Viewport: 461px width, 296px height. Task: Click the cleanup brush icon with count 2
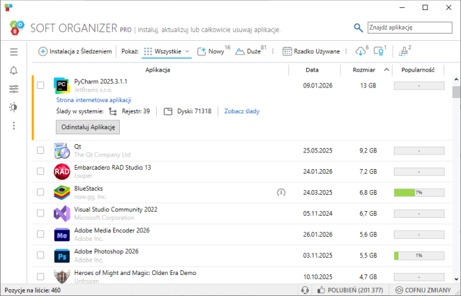tap(403, 52)
